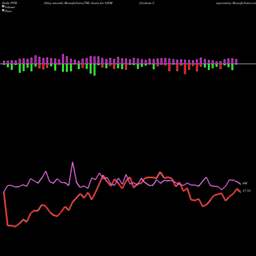Click the Daily PVM title text
Screen dimensions: 256x256
coord(10,3)
